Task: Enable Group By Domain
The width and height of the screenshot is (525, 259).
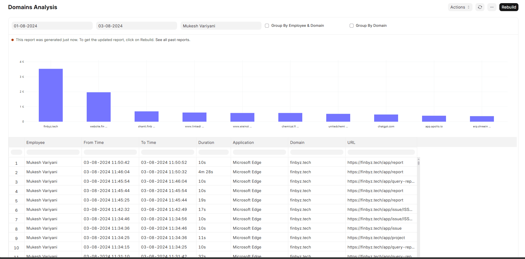Action: point(352,25)
